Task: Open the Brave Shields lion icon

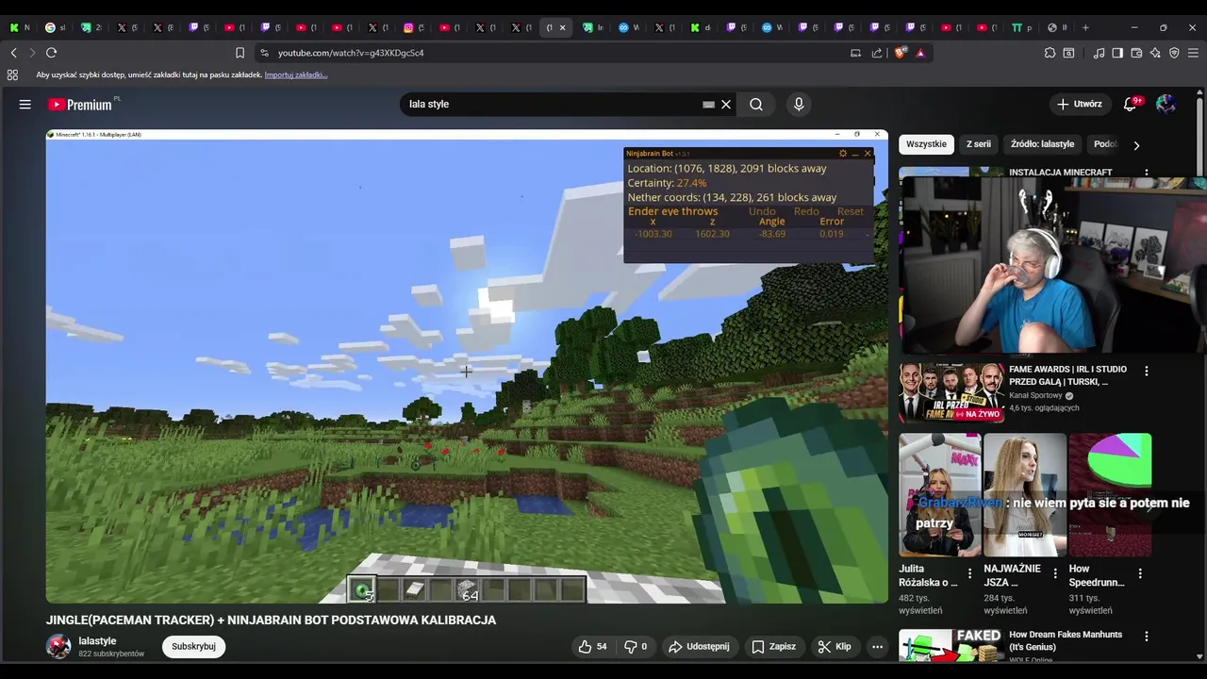Action: (x=900, y=53)
